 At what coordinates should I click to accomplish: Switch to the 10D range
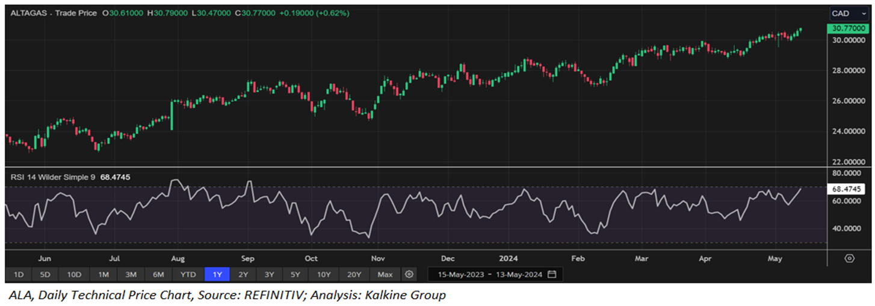click(74, 275)
